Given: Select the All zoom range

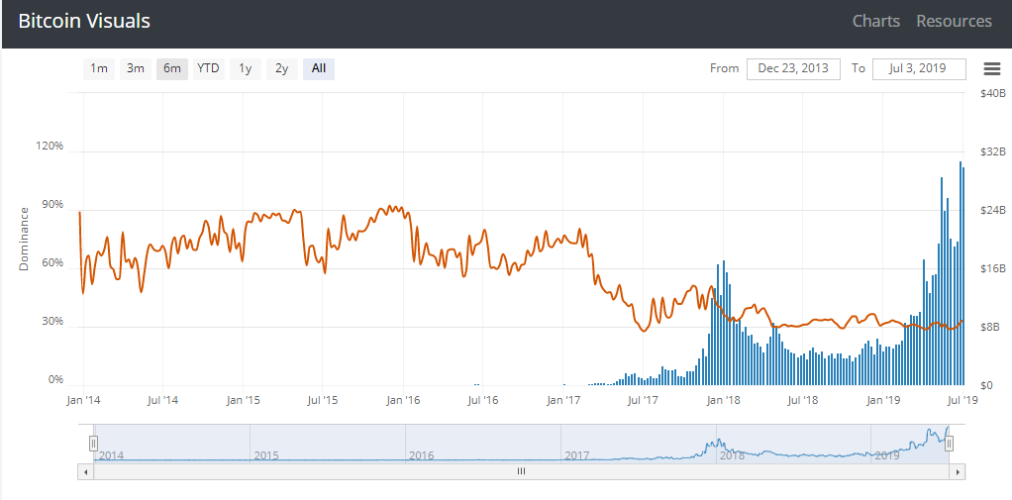Looking at the screenshot, I should point(319,68).
